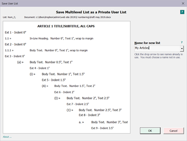
Task: Close the Save User List dialog
Action: click(183, 3)
